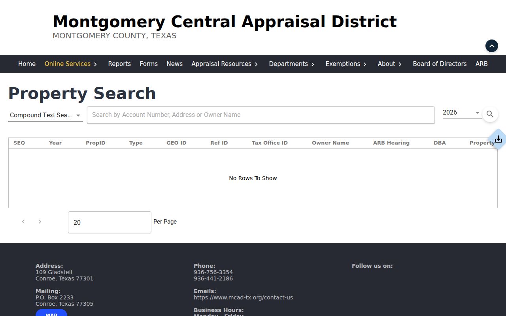Sort by PropID column header

pyautogui.click(x=96, y=143)
